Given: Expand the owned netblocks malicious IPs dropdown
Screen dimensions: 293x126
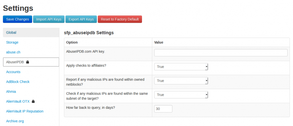Looking at the screenshot, I should pos(181,81).
